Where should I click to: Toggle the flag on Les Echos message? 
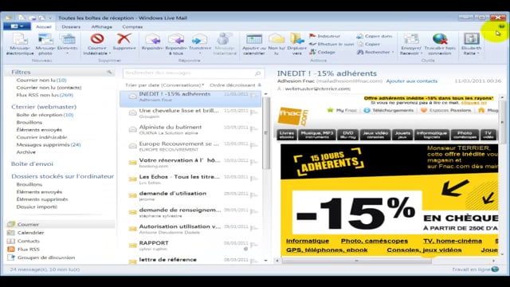click(x=253, y=179)
